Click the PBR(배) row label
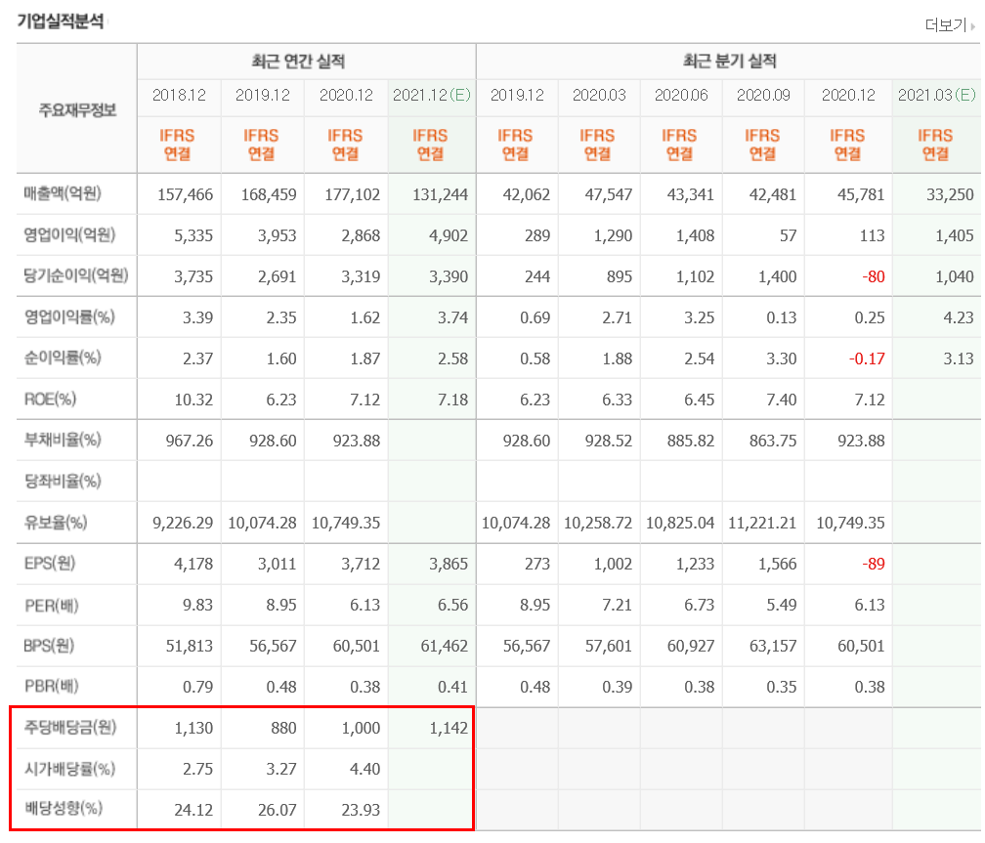Image resolution: width=985 pixels, height=843 pixels. click(x=52, y=686)
